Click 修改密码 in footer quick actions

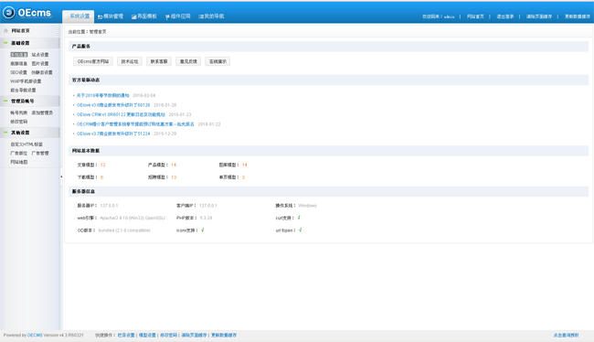168,336
